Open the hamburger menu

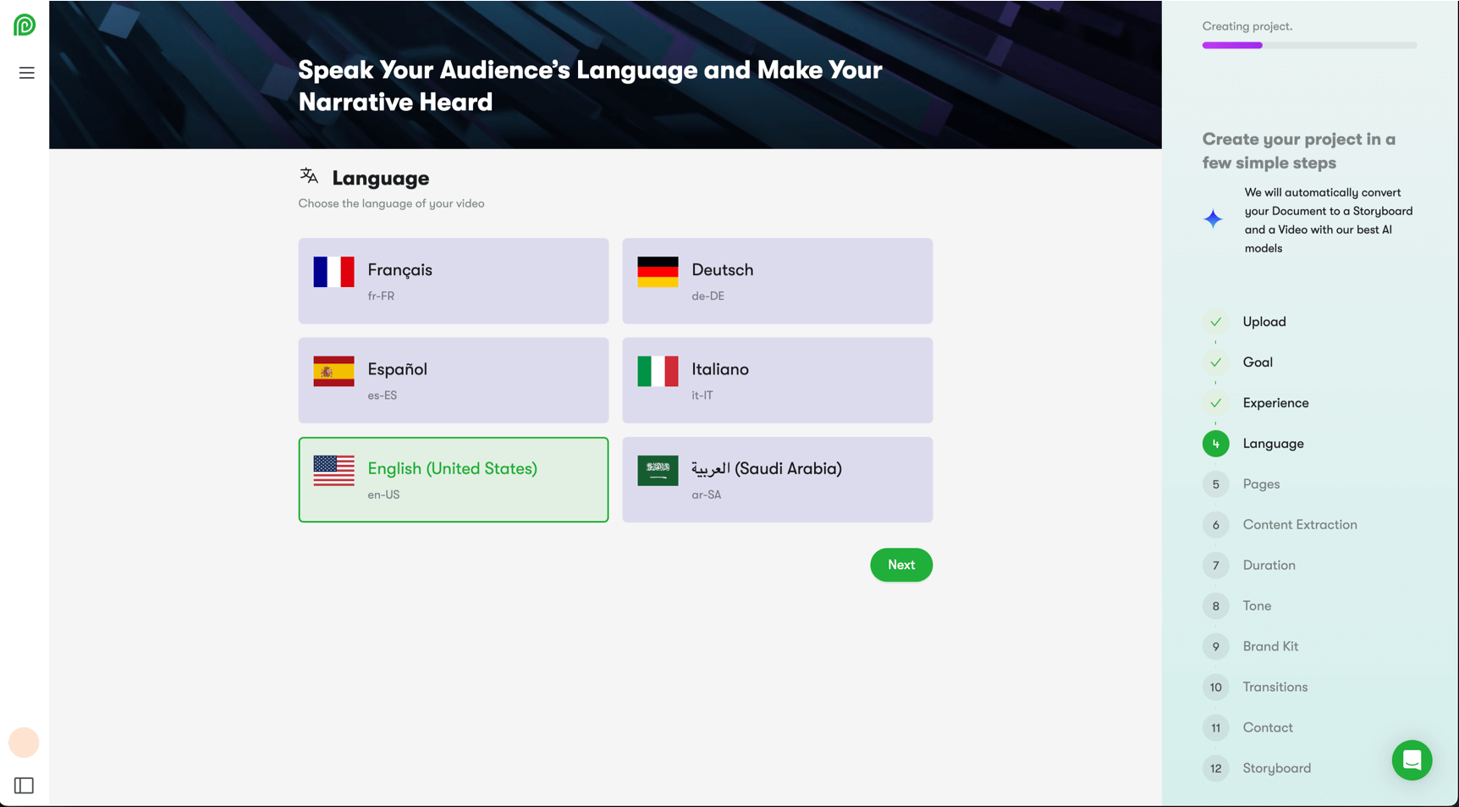(27, 73)
